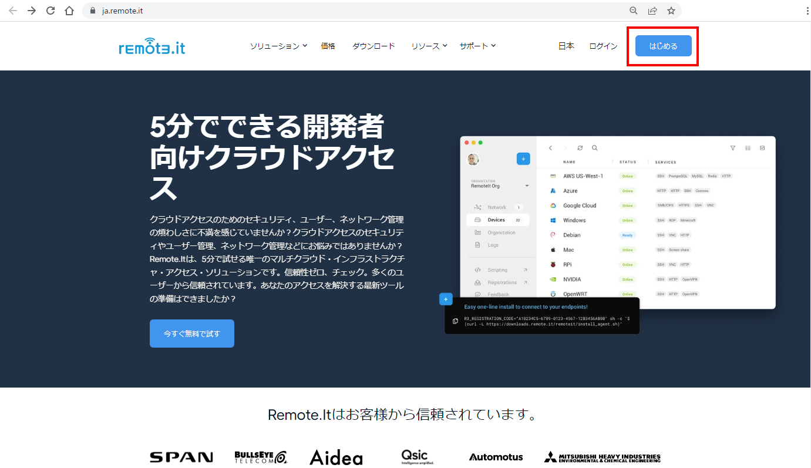
Task: Click the browser forward arrow
Action: (32, 11)
